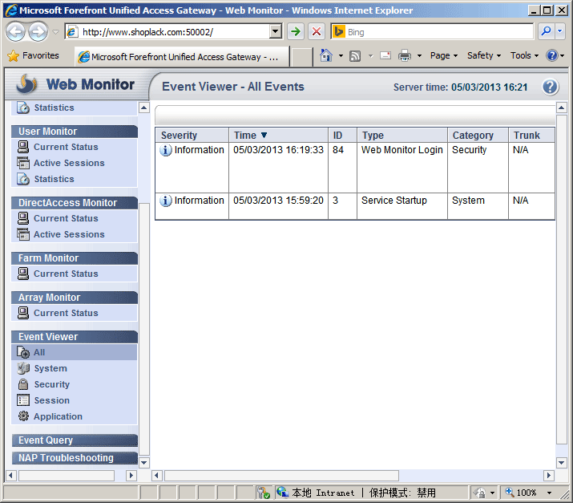The height and width of the screenshot is (503, 573).
Task: Click the information icon for event 84
Action: [x=166, y=150]
